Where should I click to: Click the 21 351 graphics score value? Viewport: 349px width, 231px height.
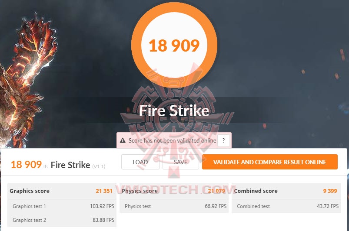coord(104,191)
